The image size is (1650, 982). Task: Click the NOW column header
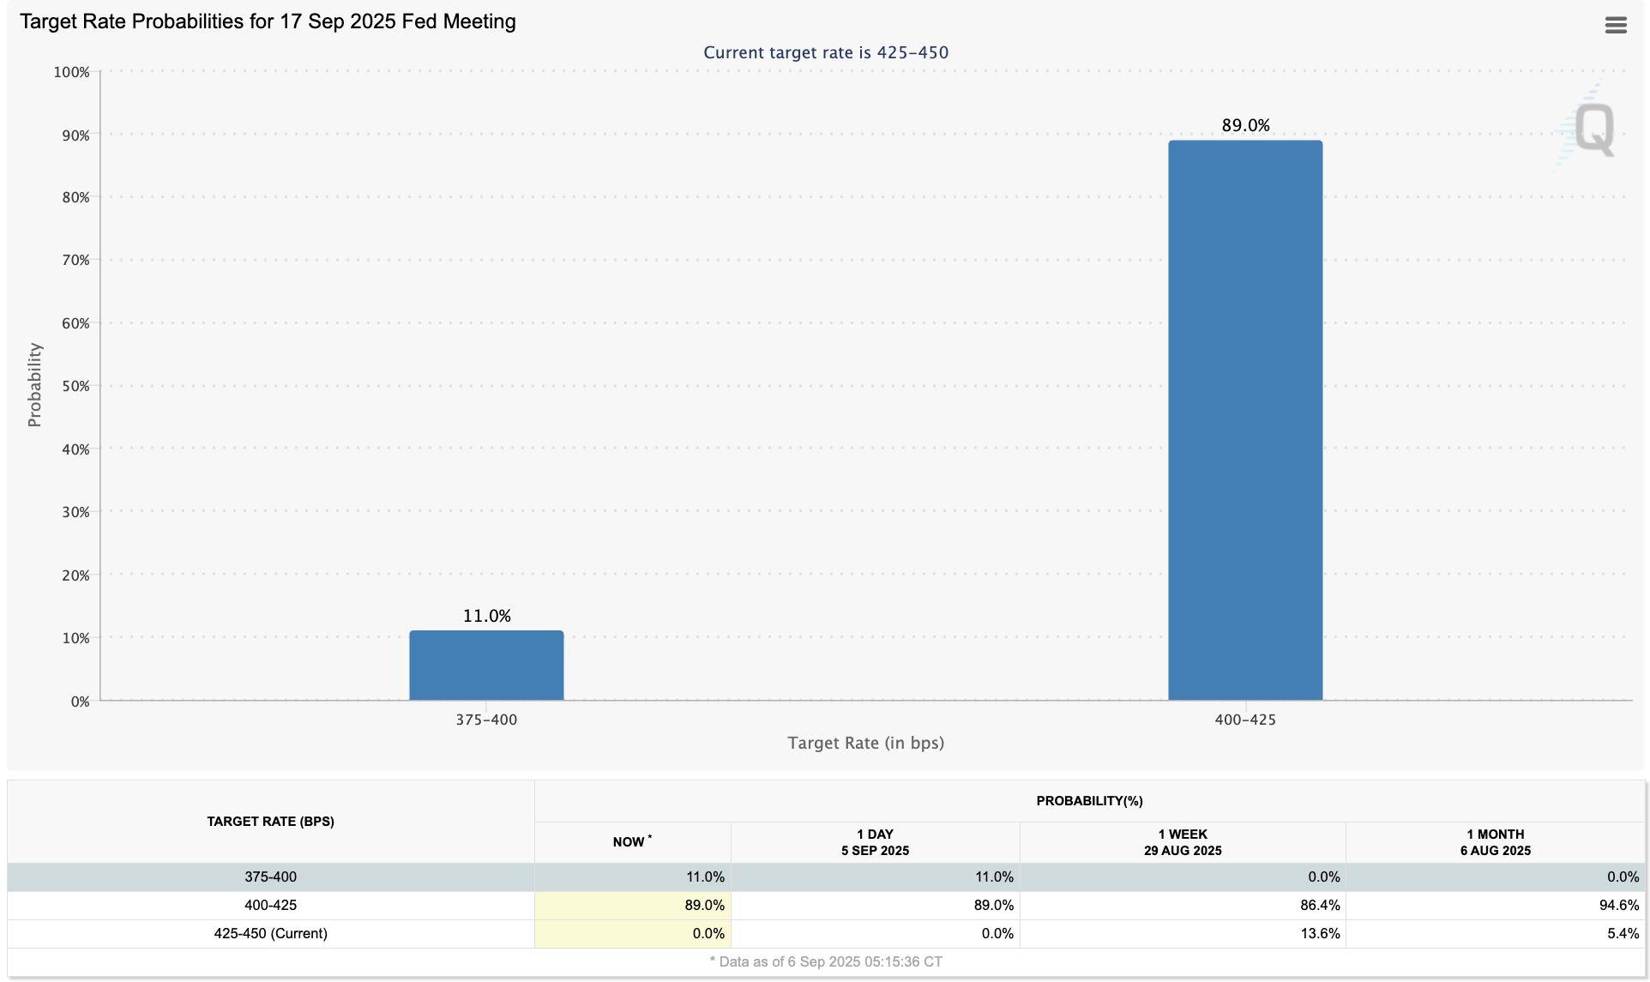(632, 842)
